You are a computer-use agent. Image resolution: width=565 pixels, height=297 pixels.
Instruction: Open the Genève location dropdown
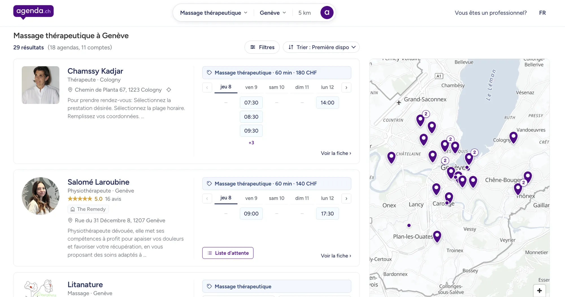273,13
